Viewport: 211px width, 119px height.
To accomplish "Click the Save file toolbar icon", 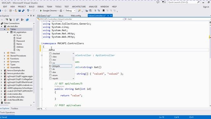I will point(20,11).
